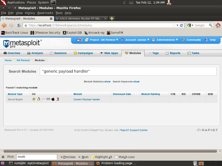Switch to the Web Apps tab

click(109, 53)
